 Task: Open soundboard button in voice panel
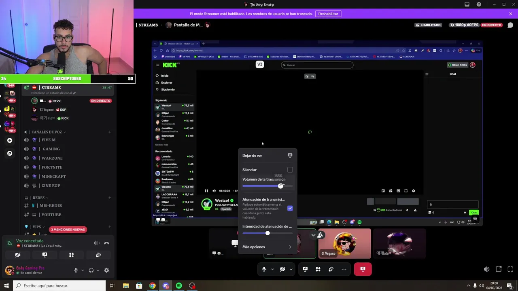[98, 255]
